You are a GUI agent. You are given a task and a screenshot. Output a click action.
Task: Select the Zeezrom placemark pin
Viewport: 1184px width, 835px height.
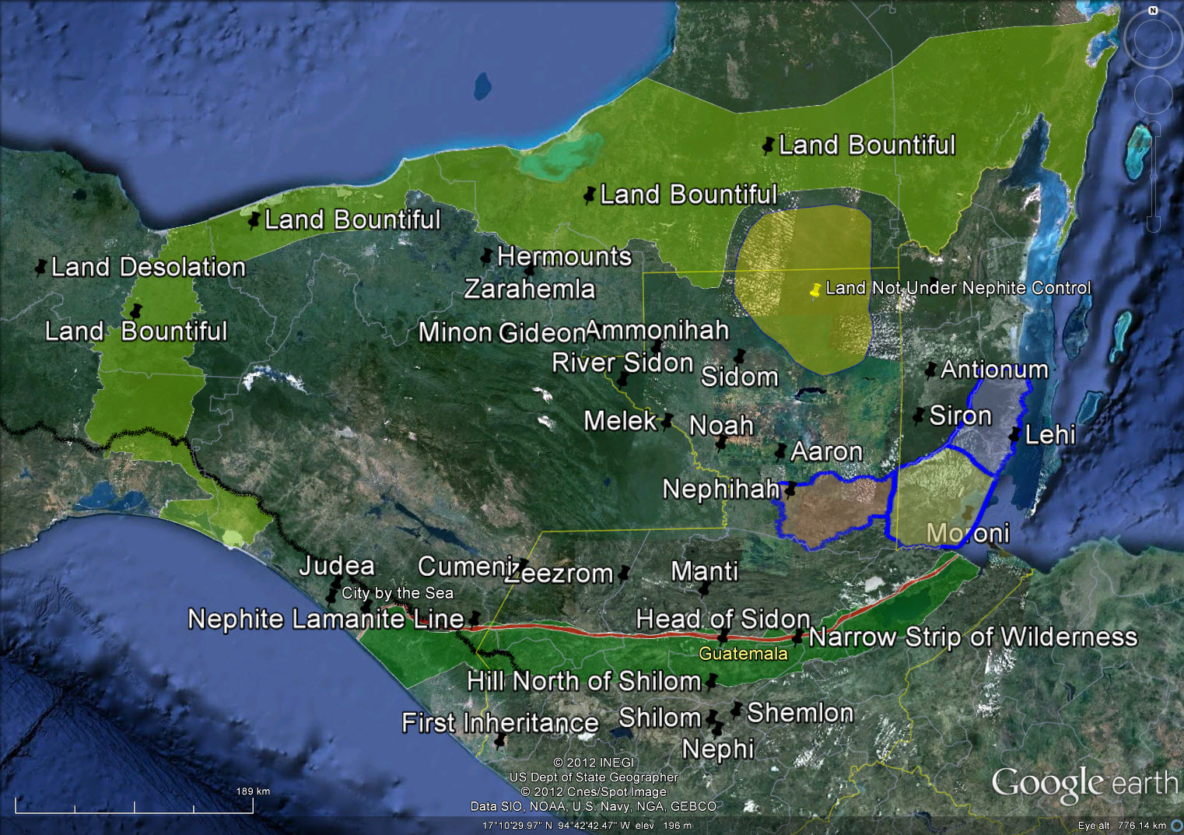(623, 574)
